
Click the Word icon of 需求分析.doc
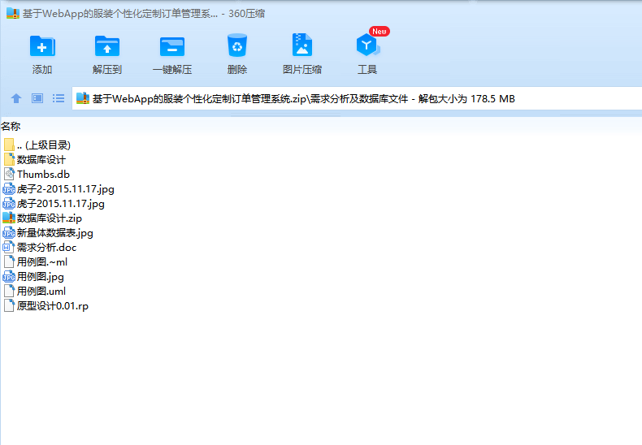[9, 248]
